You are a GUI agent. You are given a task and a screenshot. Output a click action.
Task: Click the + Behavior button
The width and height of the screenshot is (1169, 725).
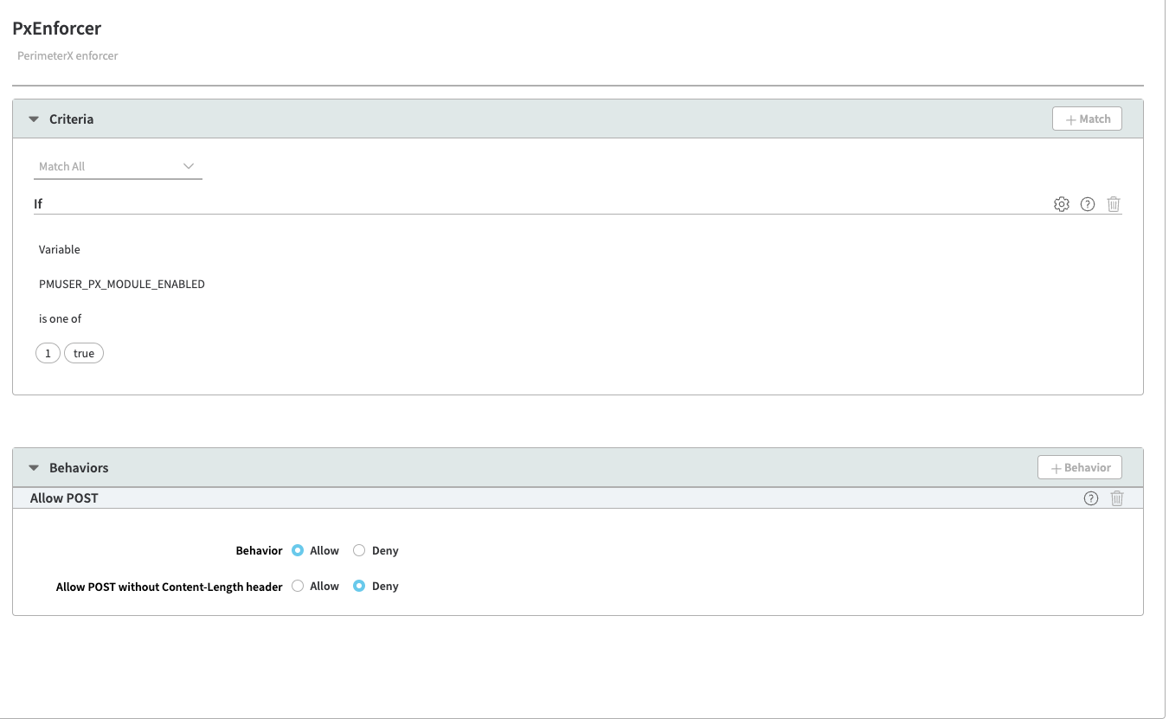(x=1080, y=468)
